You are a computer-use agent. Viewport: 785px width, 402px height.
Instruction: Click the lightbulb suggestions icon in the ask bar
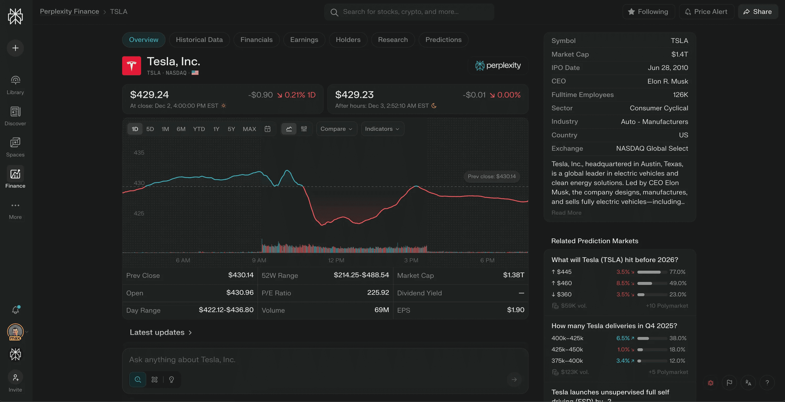click(171, 379)
